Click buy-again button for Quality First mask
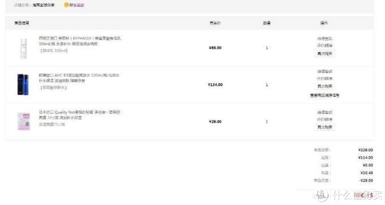The width and height of the screenshot is (385, 205). (x=324, y=127)
